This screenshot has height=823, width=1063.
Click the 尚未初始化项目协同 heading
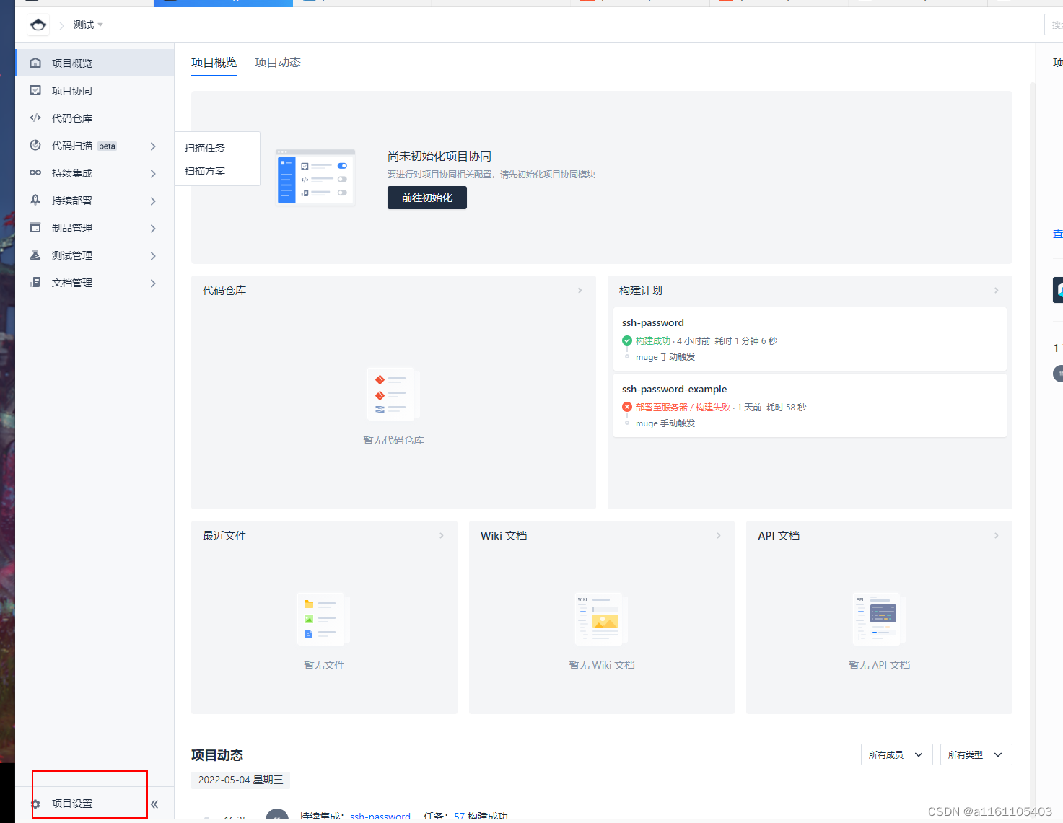tap(439, 156)
